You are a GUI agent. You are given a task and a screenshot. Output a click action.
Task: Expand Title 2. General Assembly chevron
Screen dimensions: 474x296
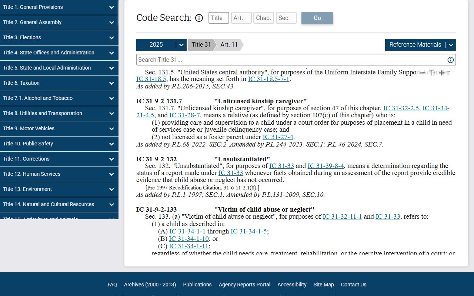tap(111, 23)
